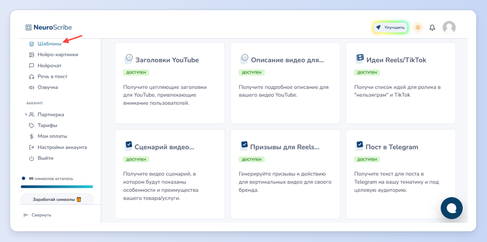The height and width of the screenshot is (242, 487).
Task: Open the Идеи Reels/TikTok template title
Action: pyautogui.click(x=396, y=60)
